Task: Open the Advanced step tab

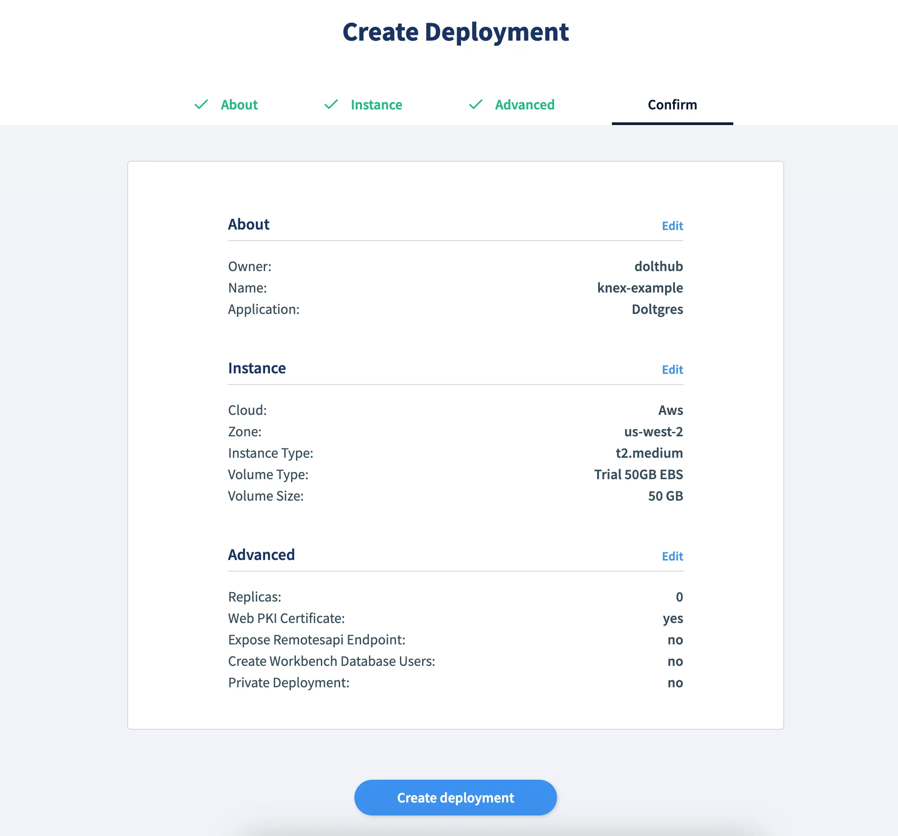Action: point(524,104)
